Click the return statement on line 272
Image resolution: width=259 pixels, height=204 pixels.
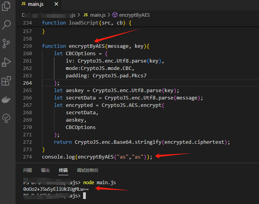point(142,142)
